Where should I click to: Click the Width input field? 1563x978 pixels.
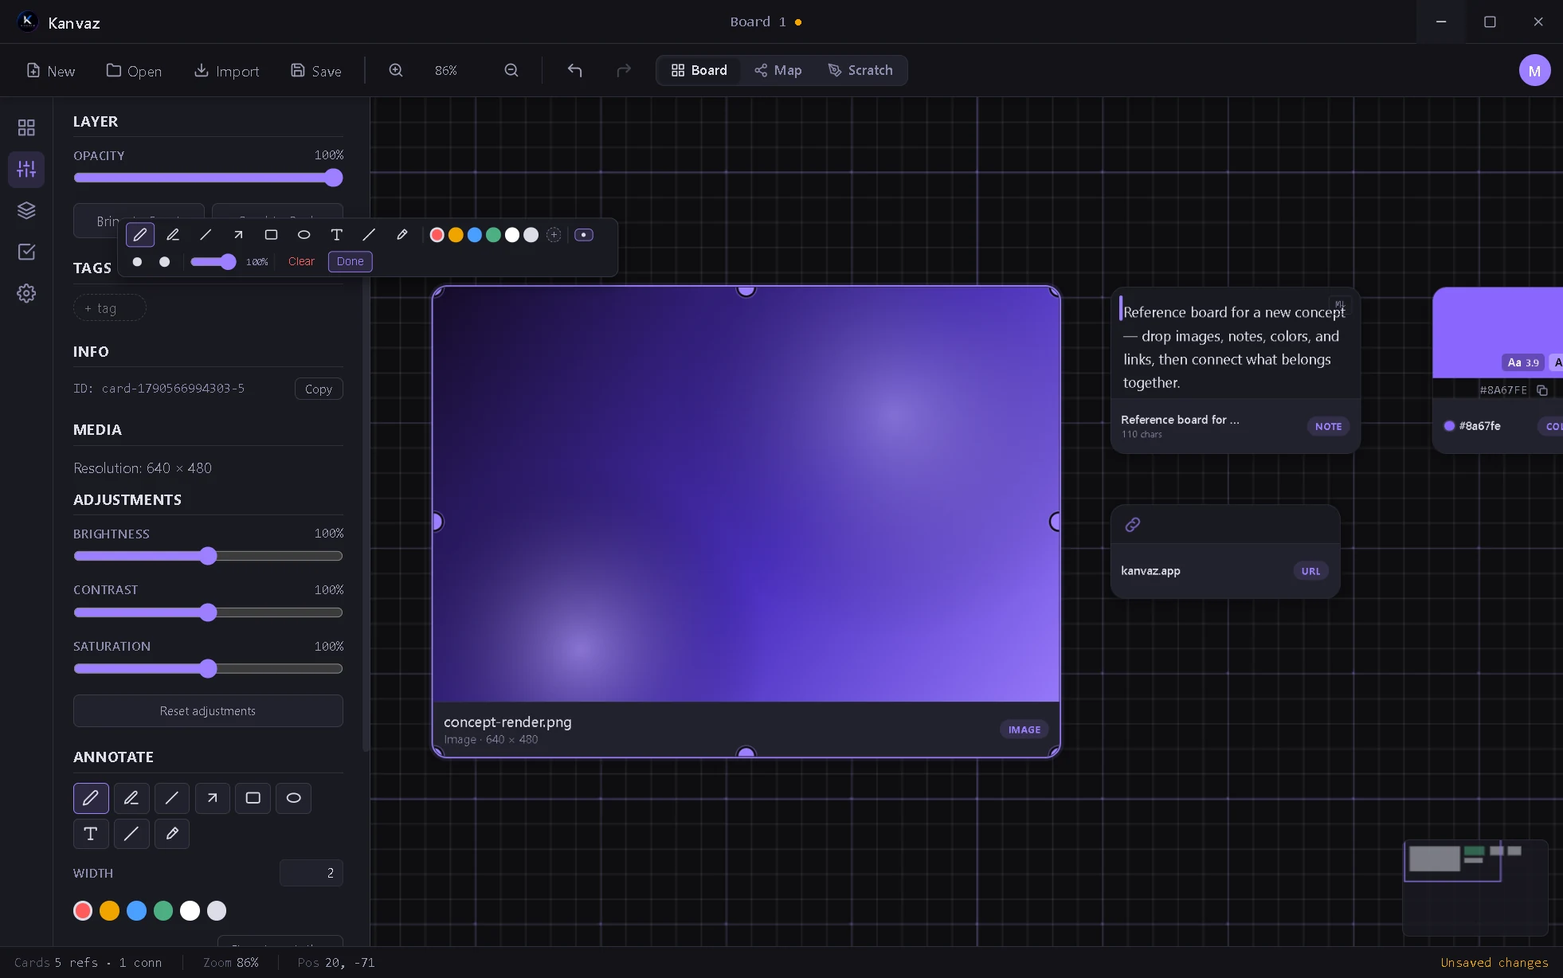(311, 873)
